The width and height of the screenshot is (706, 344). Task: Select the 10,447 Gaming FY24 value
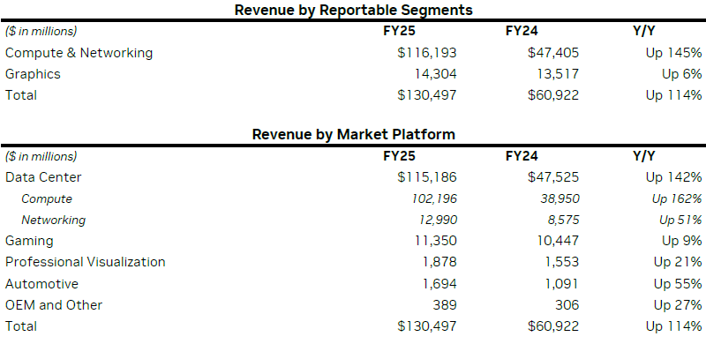(559, 241)
